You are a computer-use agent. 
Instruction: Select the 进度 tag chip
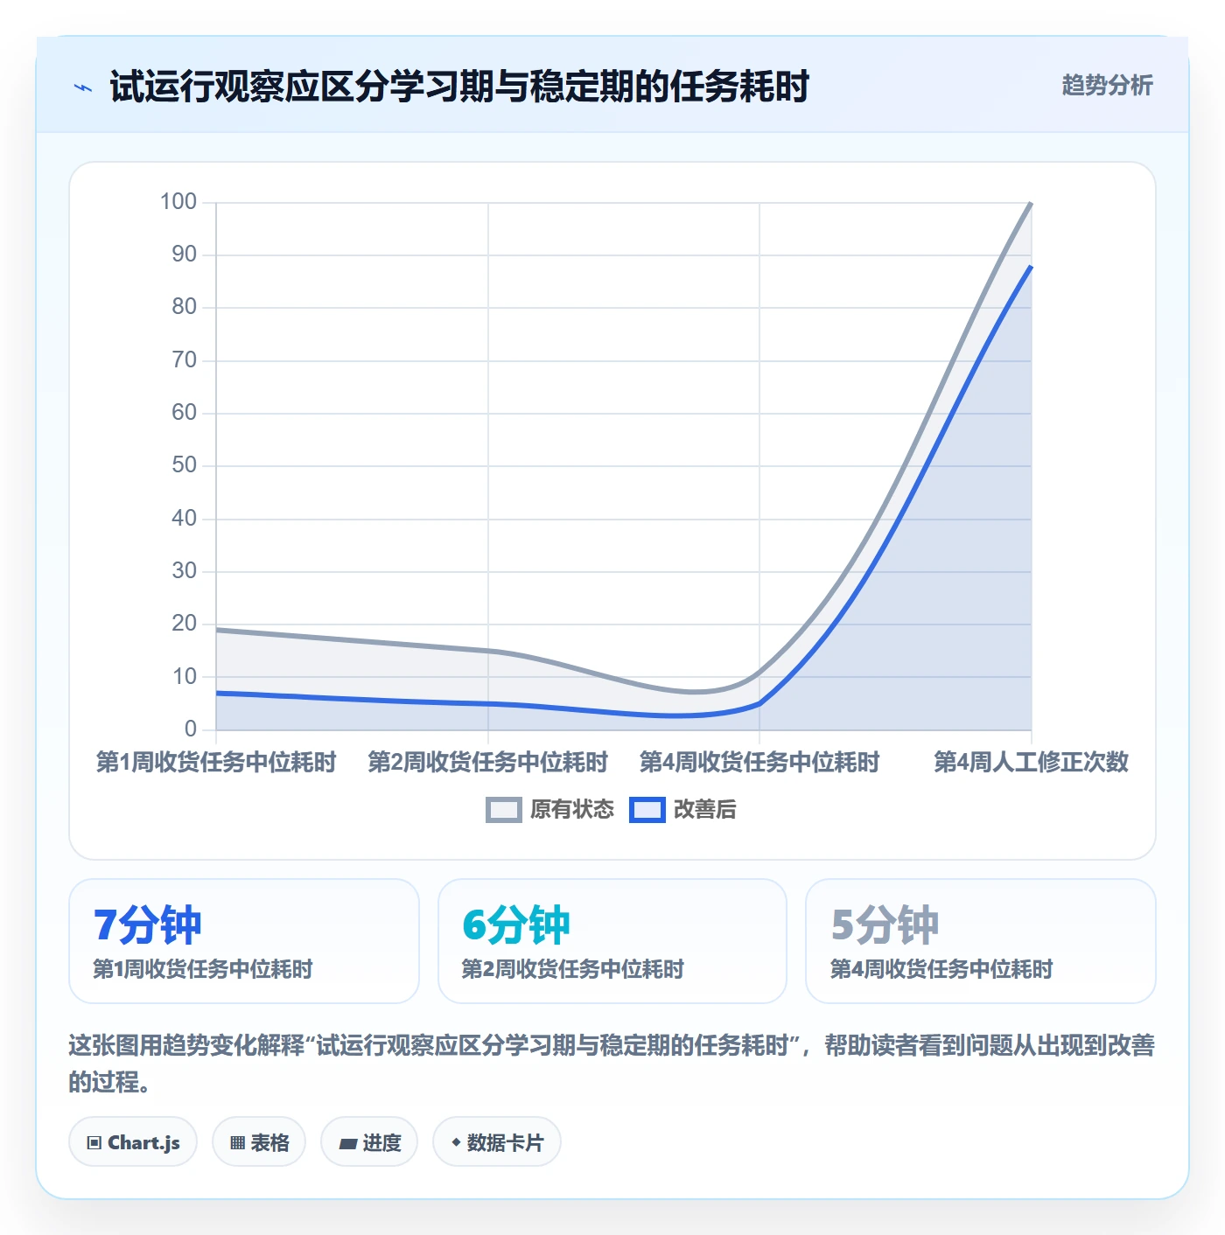(x=369, y=1142)
